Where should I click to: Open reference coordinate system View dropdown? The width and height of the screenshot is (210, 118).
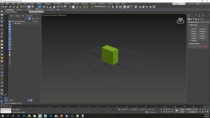[x=60, y=7]
